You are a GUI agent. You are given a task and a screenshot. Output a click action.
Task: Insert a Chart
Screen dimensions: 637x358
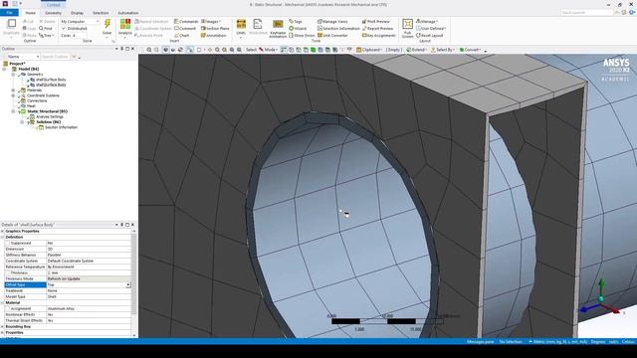pos(181,36)
